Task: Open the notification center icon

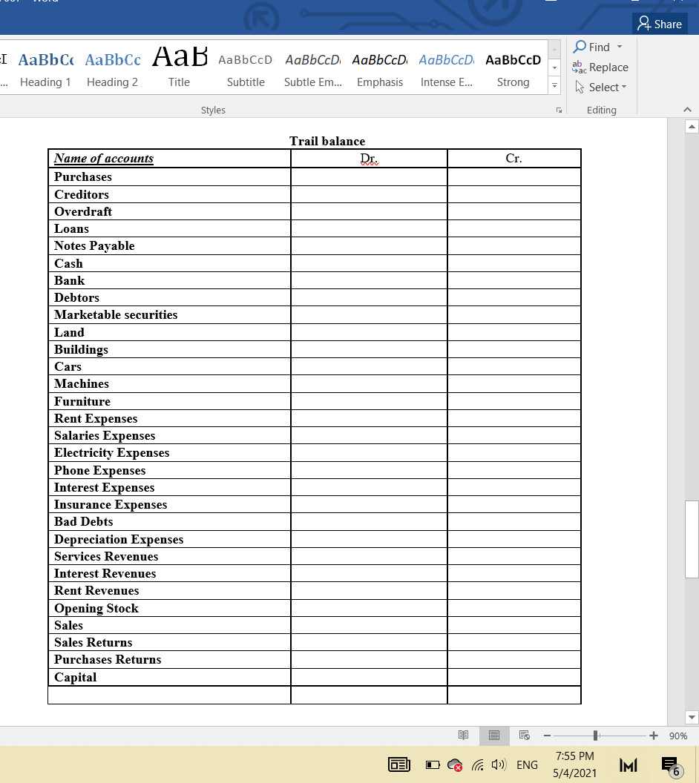Action: click(672, 767)
